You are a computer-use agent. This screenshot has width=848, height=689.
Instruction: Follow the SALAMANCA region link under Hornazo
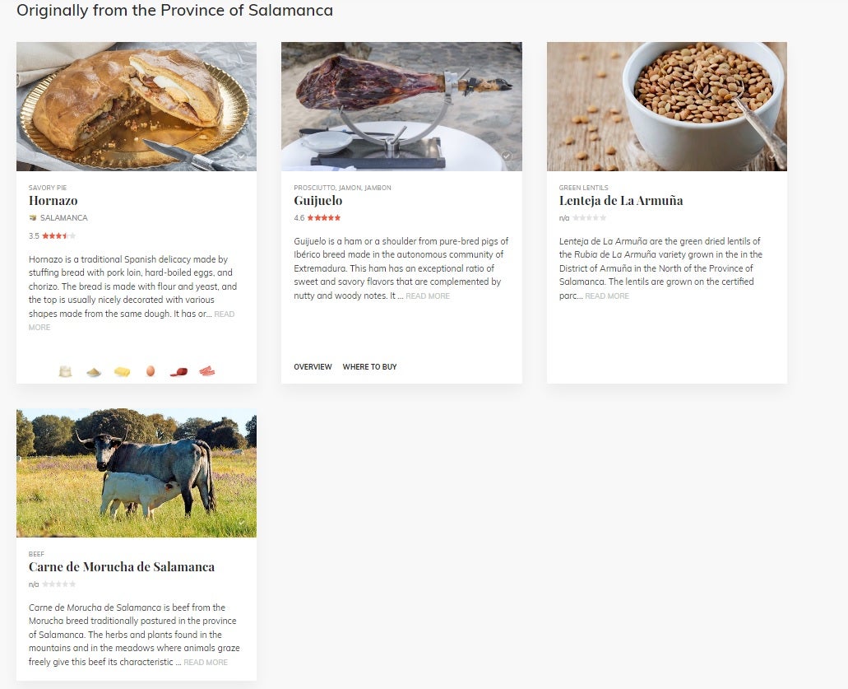pos(64,217)
